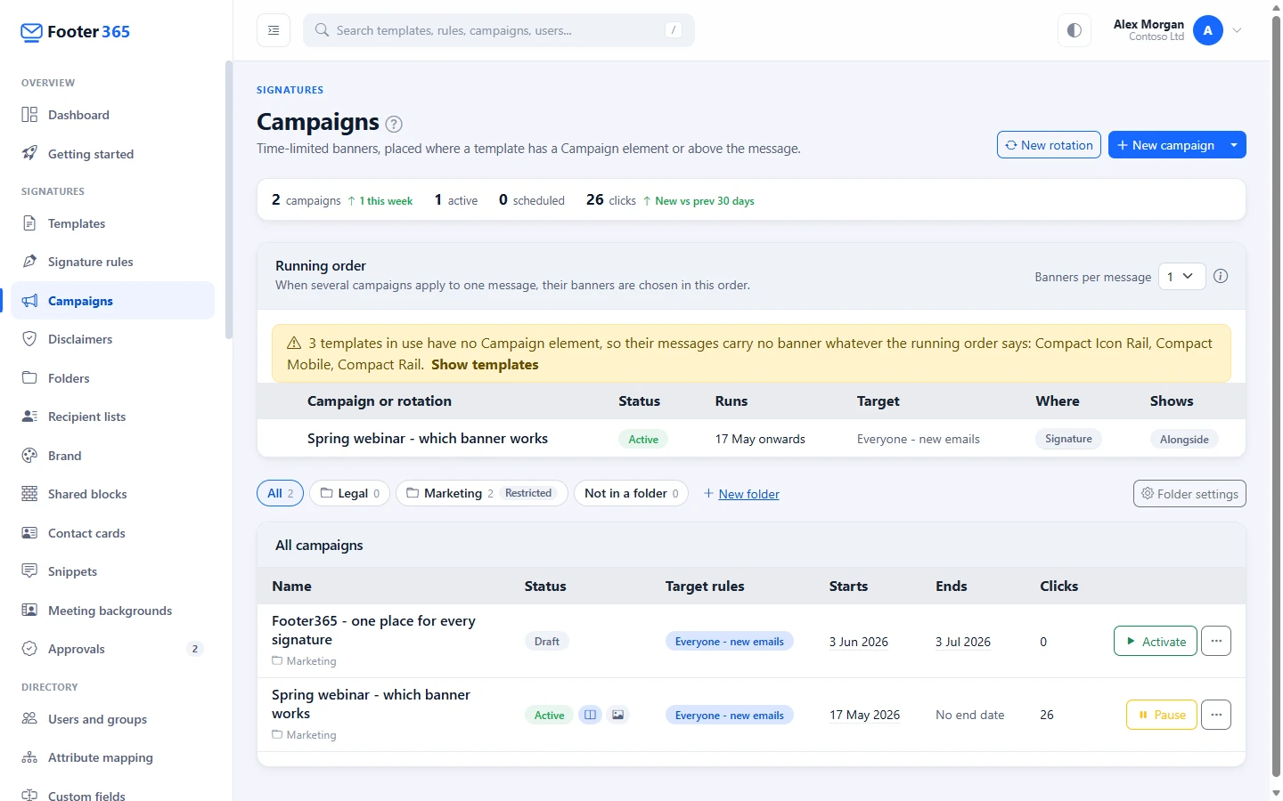
Task: Click the split-test icon in Spring webinar row
Action: [x=590, y=715]
